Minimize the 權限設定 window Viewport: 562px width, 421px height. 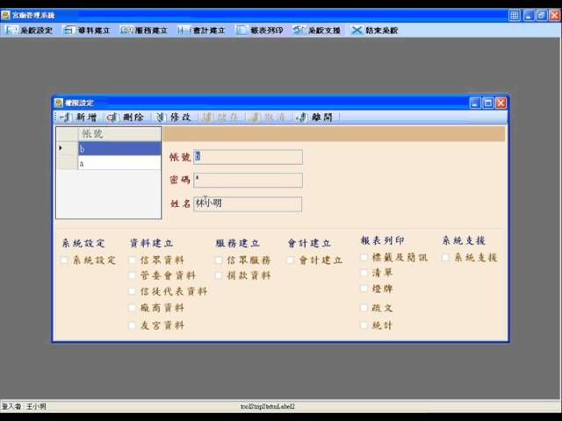pyautogui.click(x=475, y=103)
